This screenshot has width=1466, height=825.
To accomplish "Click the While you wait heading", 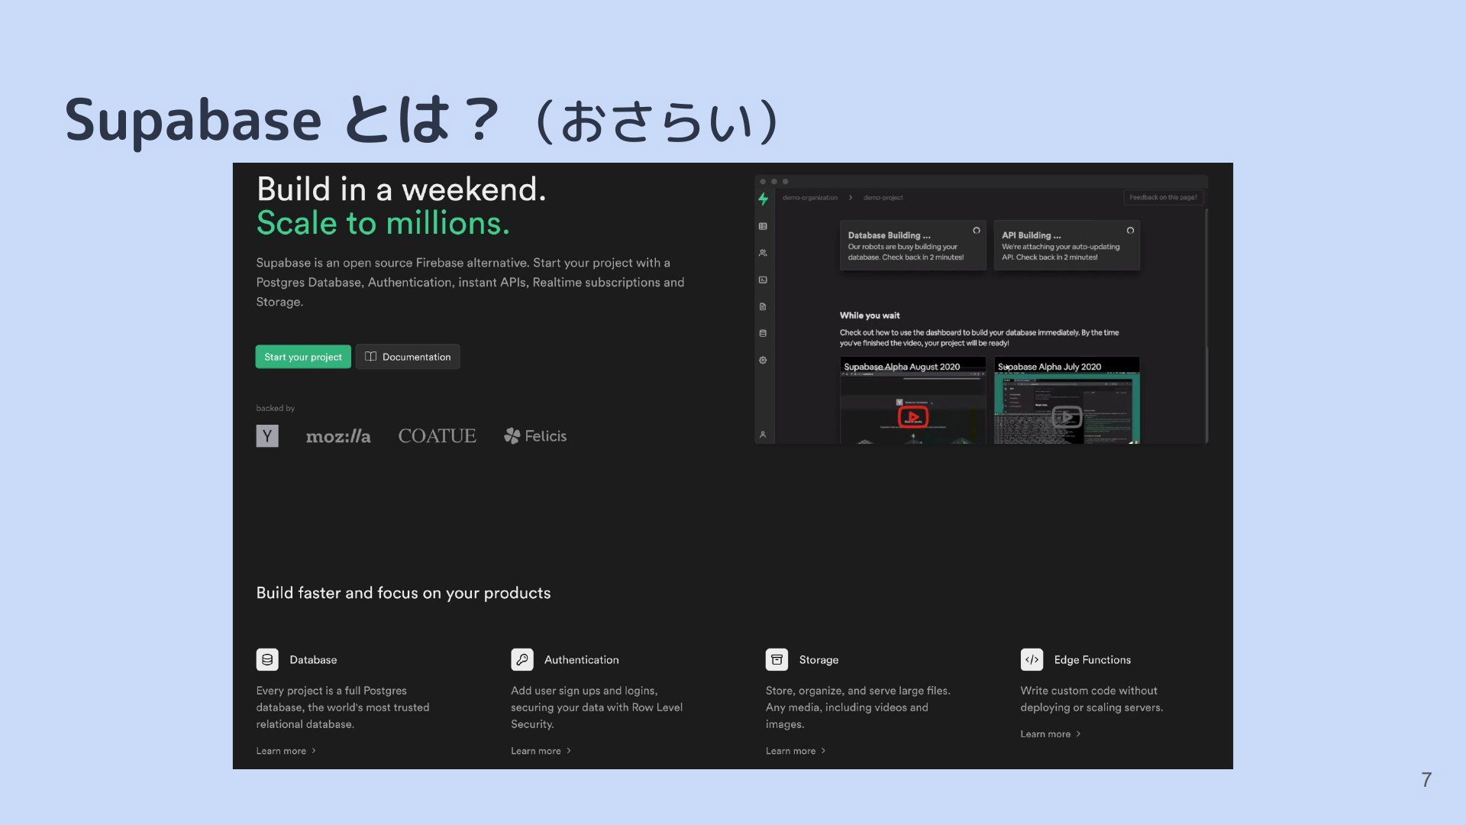I will click(x=870, y=315).
